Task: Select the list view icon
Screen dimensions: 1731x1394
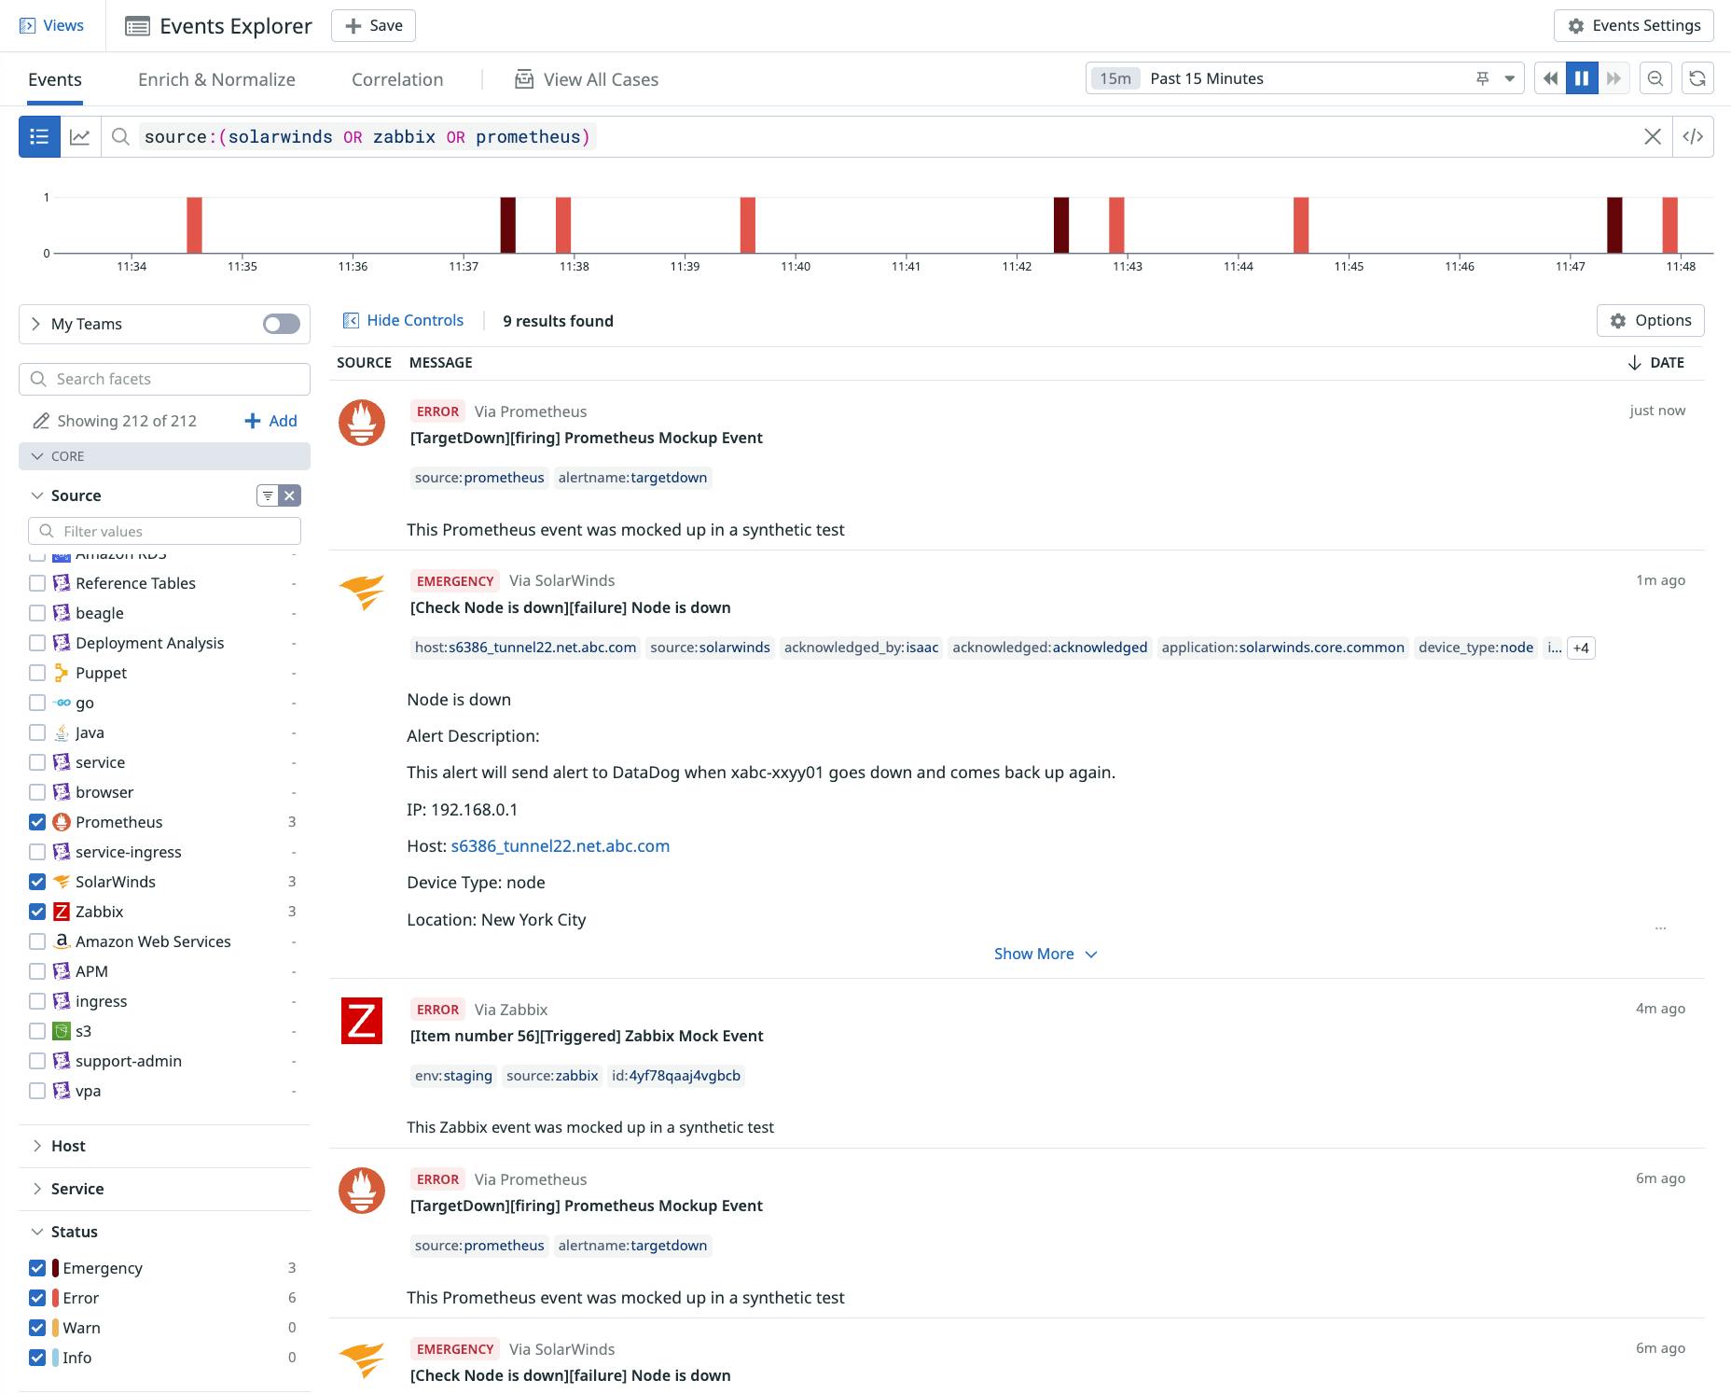Action: point(38,136)
